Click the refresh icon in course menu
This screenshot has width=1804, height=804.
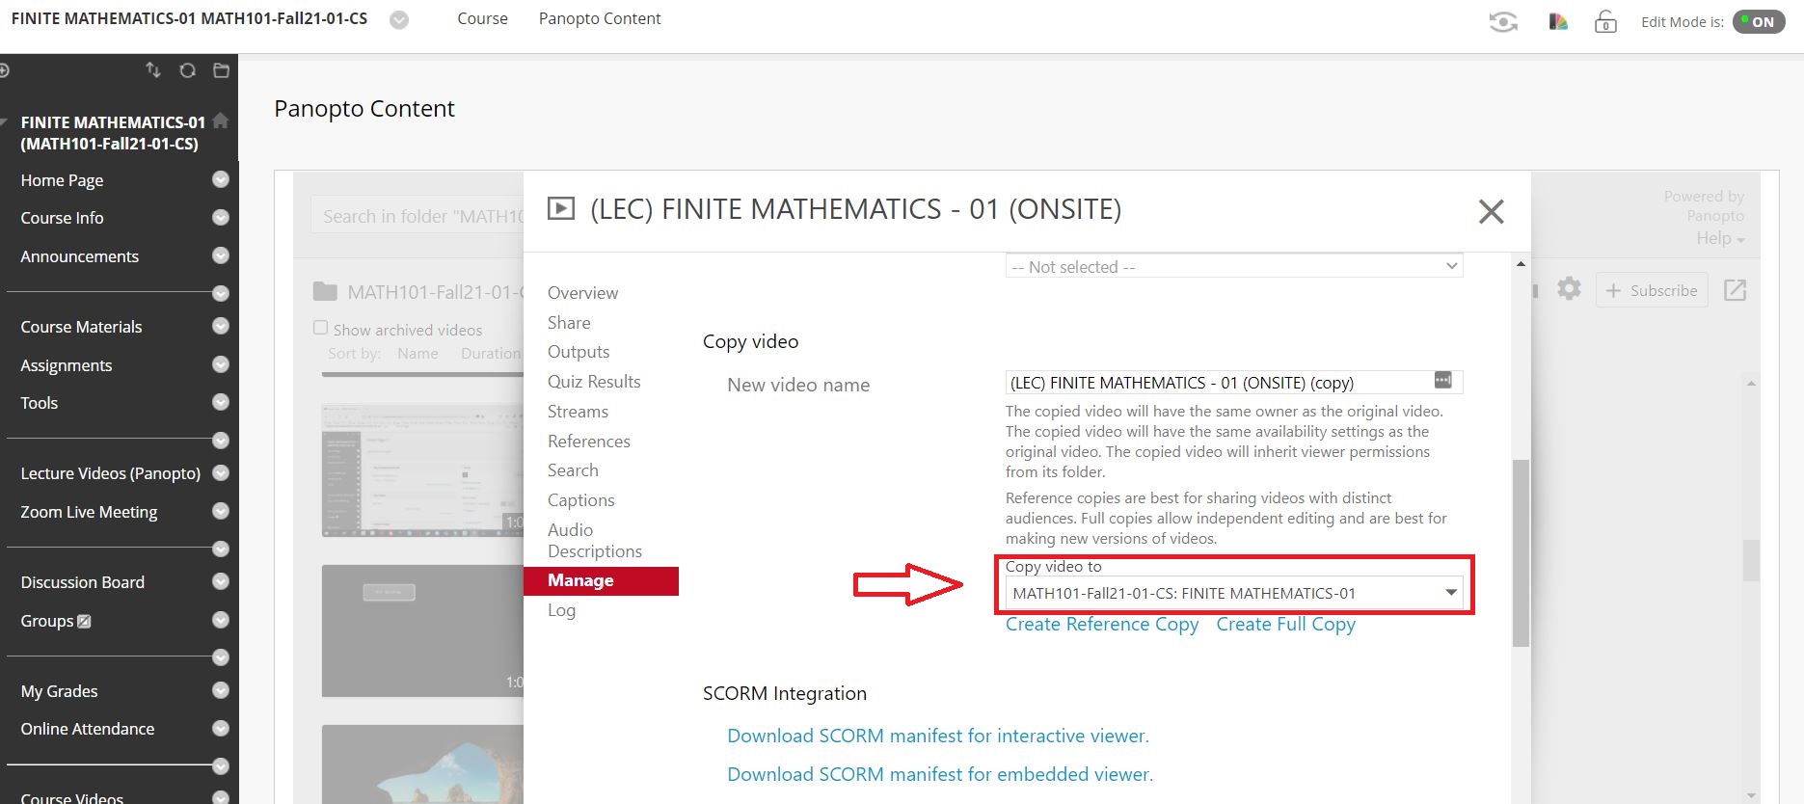[x=187, y=70]
